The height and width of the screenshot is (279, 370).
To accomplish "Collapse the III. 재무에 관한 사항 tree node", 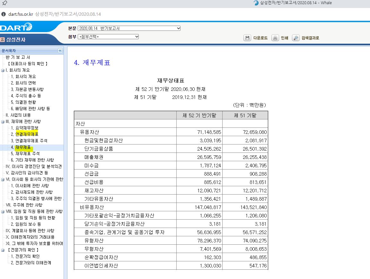I will point(3,122).
